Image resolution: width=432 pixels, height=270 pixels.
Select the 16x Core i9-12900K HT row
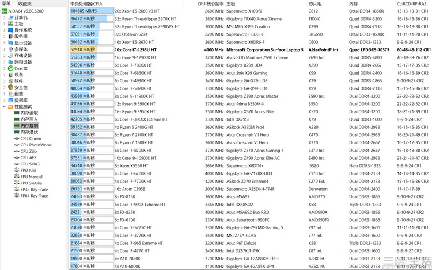tap(250, 57)
